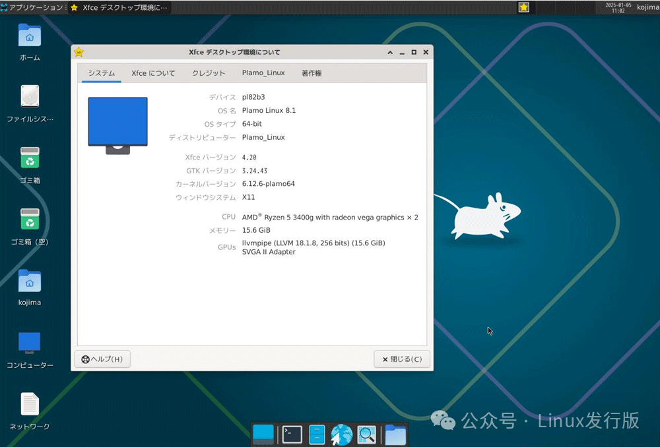Viewport: 660px width, 447px height.
Task: Launch the web browser globe icon in dock
Action: (x=341, y=434)
